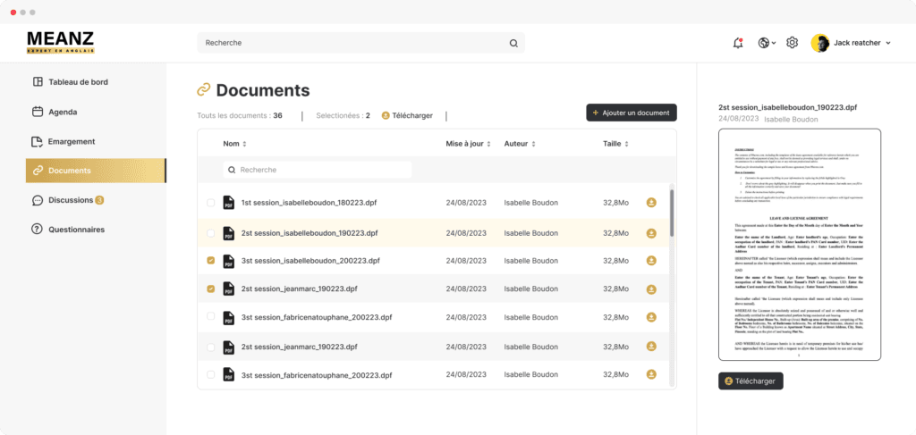
Task: Check the 1st session_isabelleboudon_180223 checkbox
Action: (210, 203)
